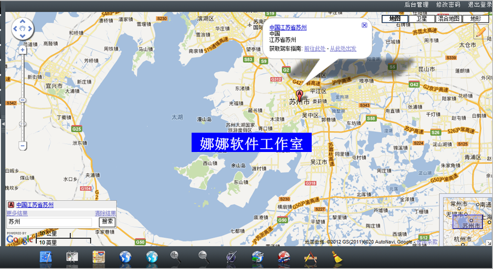Click the 吴江市 city label on map

tap(319, 162)
